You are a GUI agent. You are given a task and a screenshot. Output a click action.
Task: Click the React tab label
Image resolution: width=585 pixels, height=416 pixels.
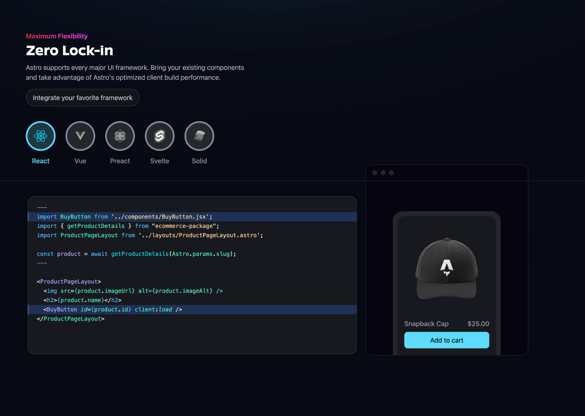click(41, 161)
